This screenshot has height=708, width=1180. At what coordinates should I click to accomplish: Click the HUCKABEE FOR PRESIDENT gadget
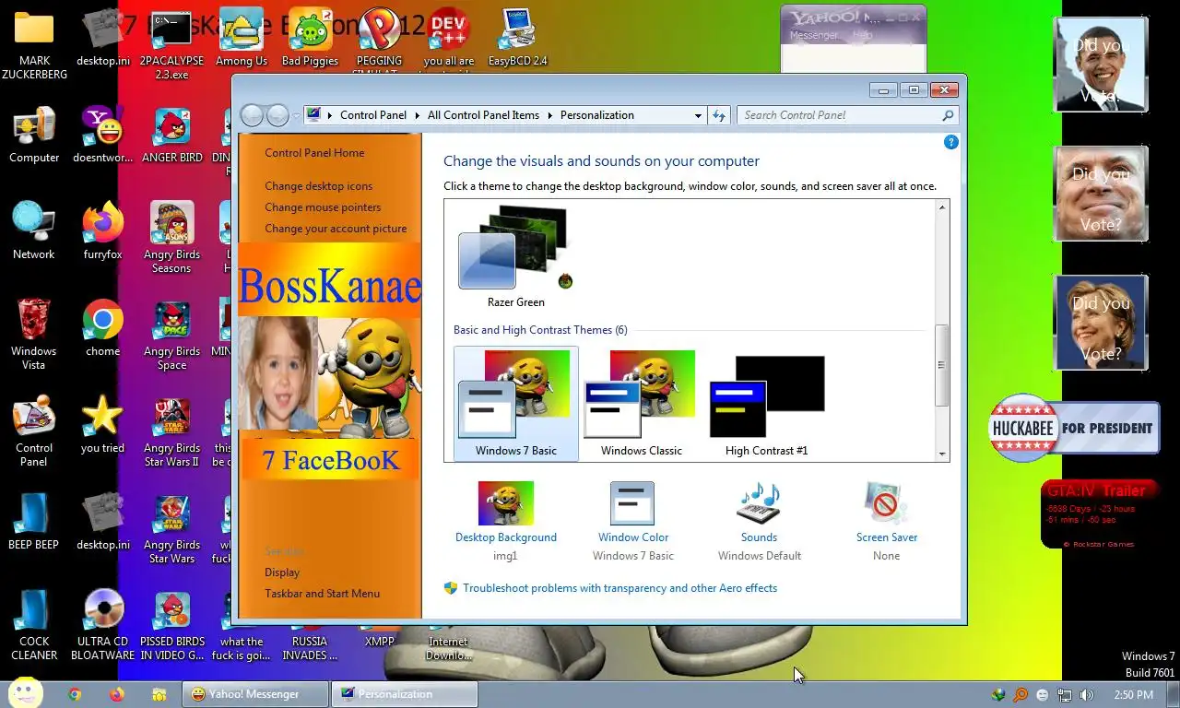click(1074, 428)
